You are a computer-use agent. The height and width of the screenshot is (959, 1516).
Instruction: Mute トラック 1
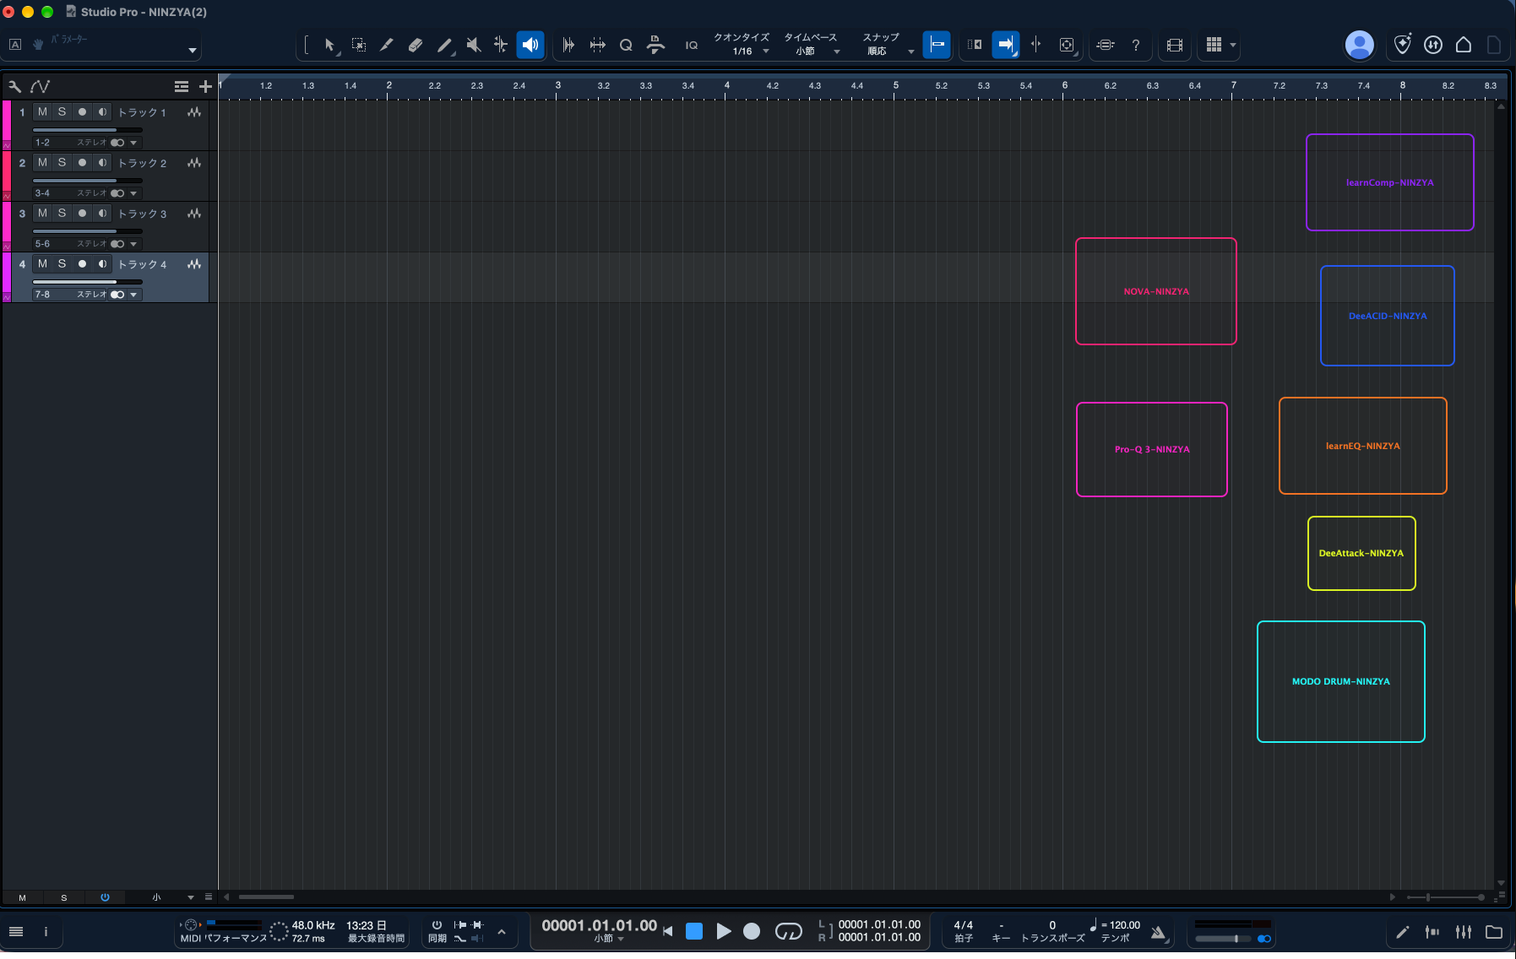point(42,111)
